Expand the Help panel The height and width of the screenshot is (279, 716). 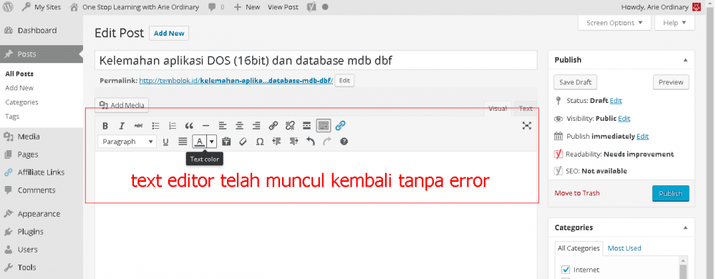(674, 23)
